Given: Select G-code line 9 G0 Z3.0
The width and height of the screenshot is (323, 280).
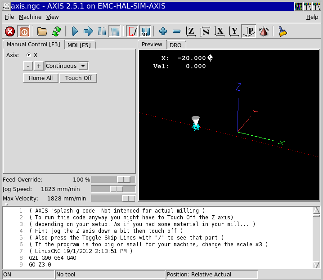Looking at the screenshot, I should pos(40,265).
